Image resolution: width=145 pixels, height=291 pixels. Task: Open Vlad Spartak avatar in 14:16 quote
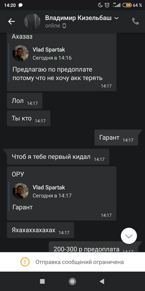(x=20, y=53)
